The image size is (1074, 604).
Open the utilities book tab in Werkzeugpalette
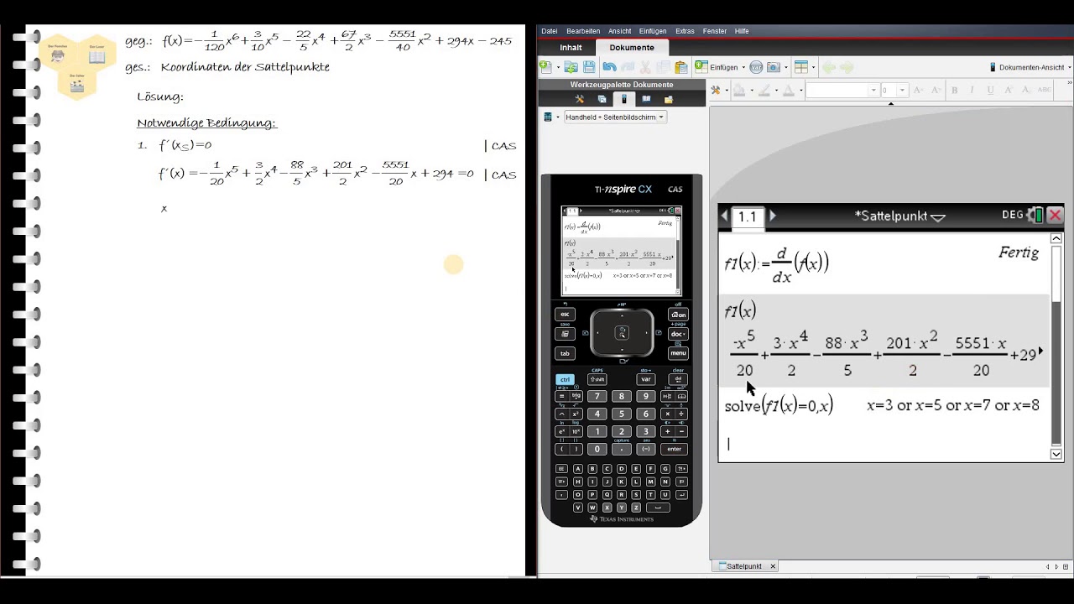pos(646,99)
